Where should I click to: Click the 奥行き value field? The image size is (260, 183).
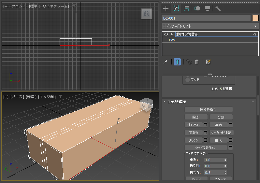pyautogui.click(x=214, y=173)
